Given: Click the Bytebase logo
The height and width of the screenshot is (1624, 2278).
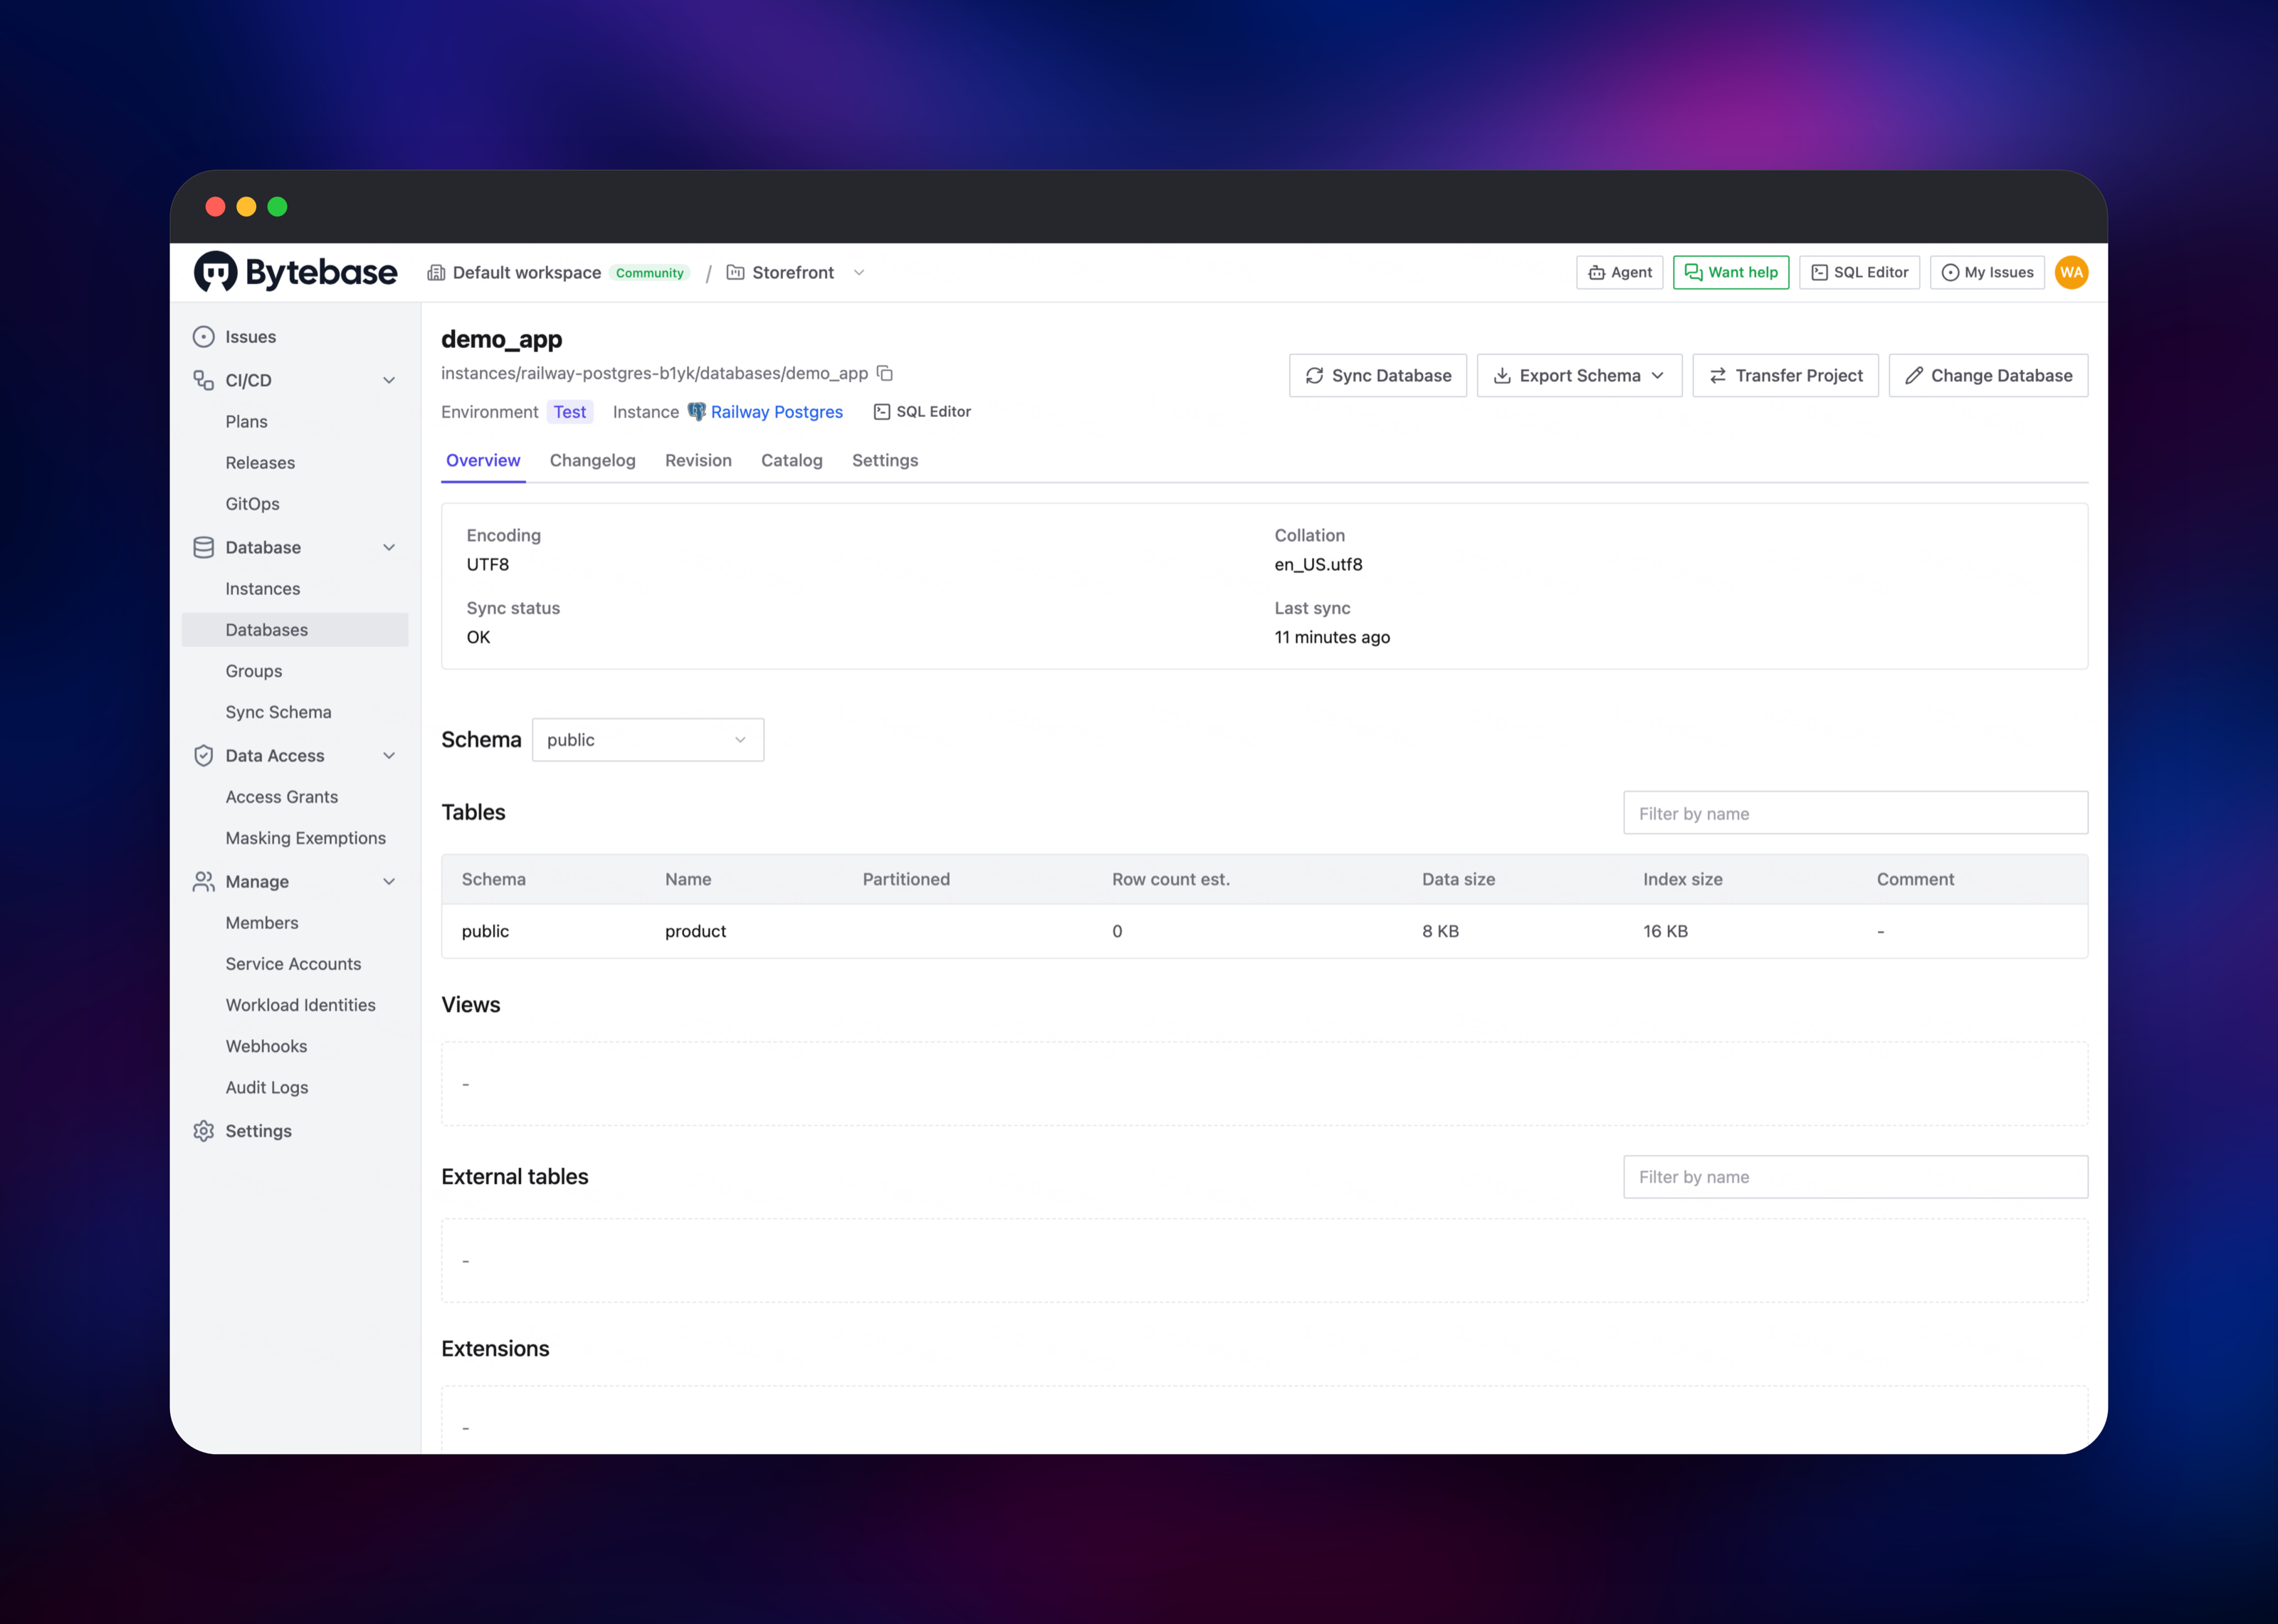Looking at the screenshot, I should 295,272.
